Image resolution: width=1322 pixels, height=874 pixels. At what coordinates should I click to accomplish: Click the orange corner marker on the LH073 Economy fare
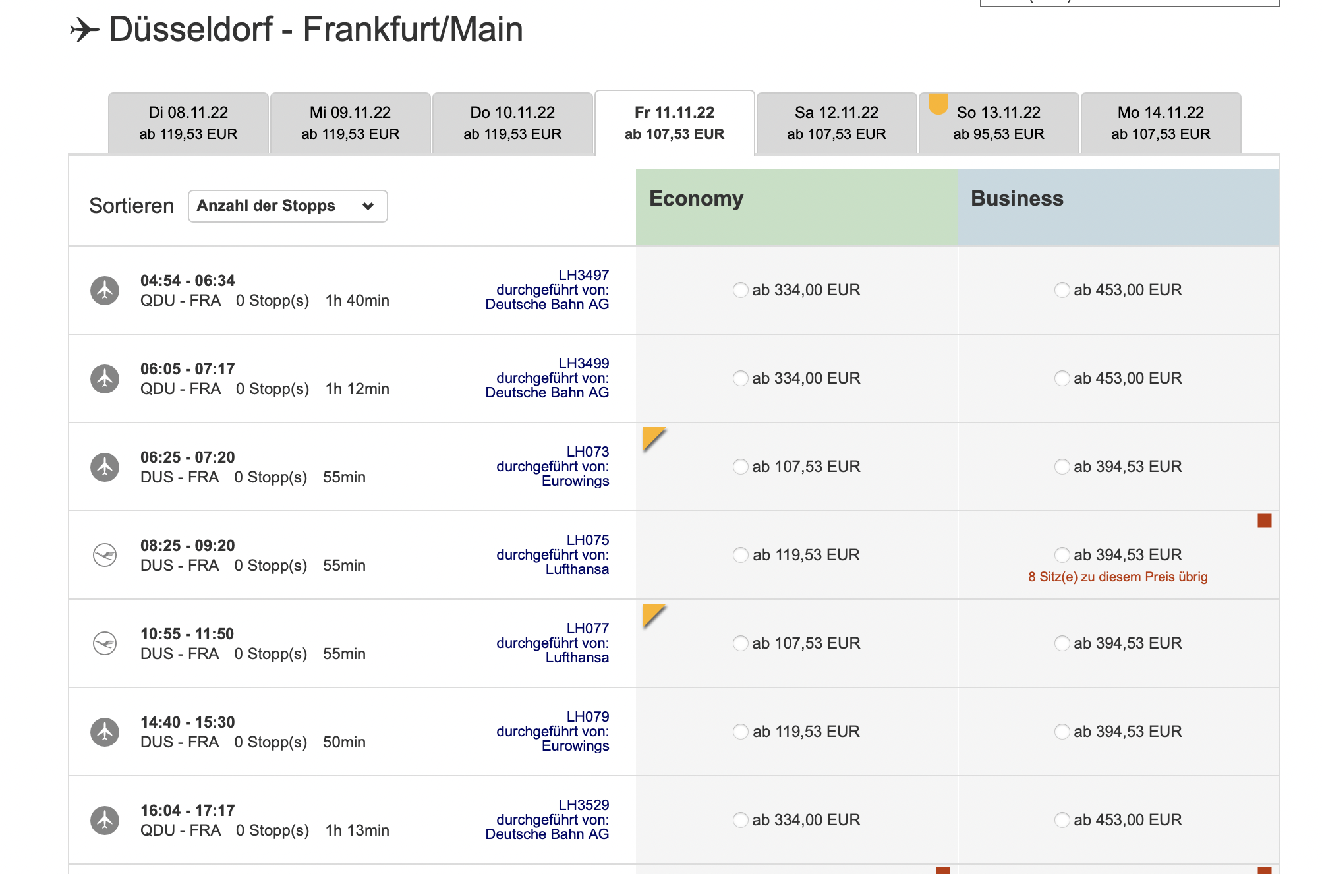pyautogui.click(x=653, y=438)
